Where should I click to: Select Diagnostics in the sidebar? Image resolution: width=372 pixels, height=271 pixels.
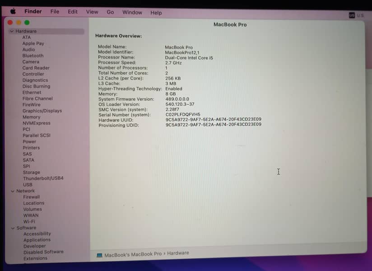pyautogui.click(x=35, y=80)
